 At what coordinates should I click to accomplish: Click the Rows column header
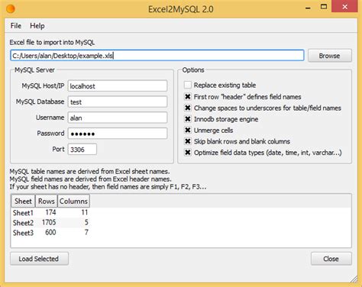pyautogui.click(x=47, y=201)
